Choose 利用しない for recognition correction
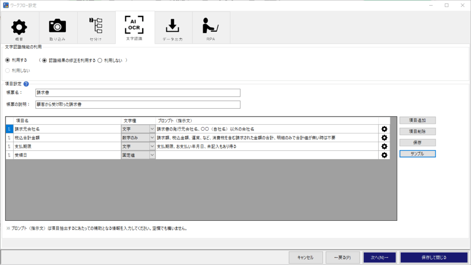 [x=100, y=60]
